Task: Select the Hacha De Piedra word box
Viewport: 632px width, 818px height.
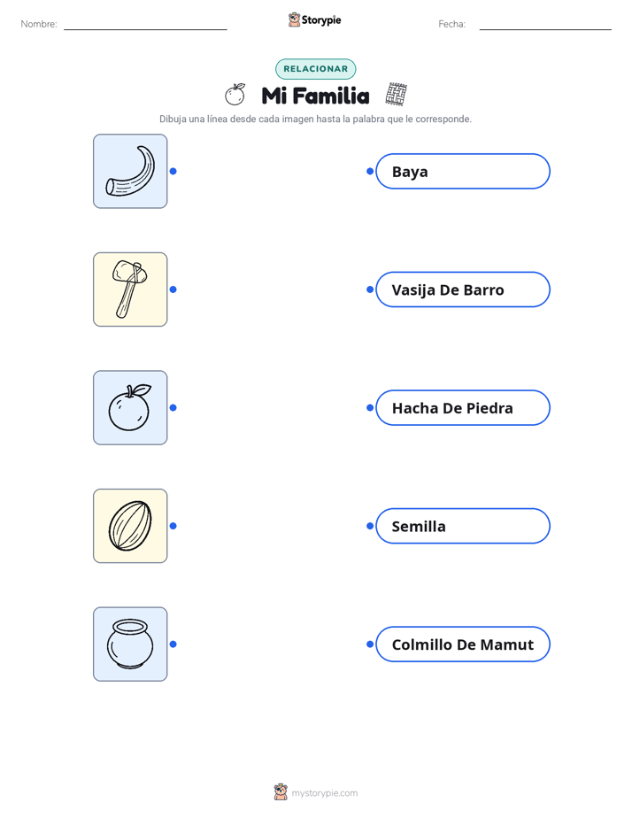Action: (x=463, y=407)
